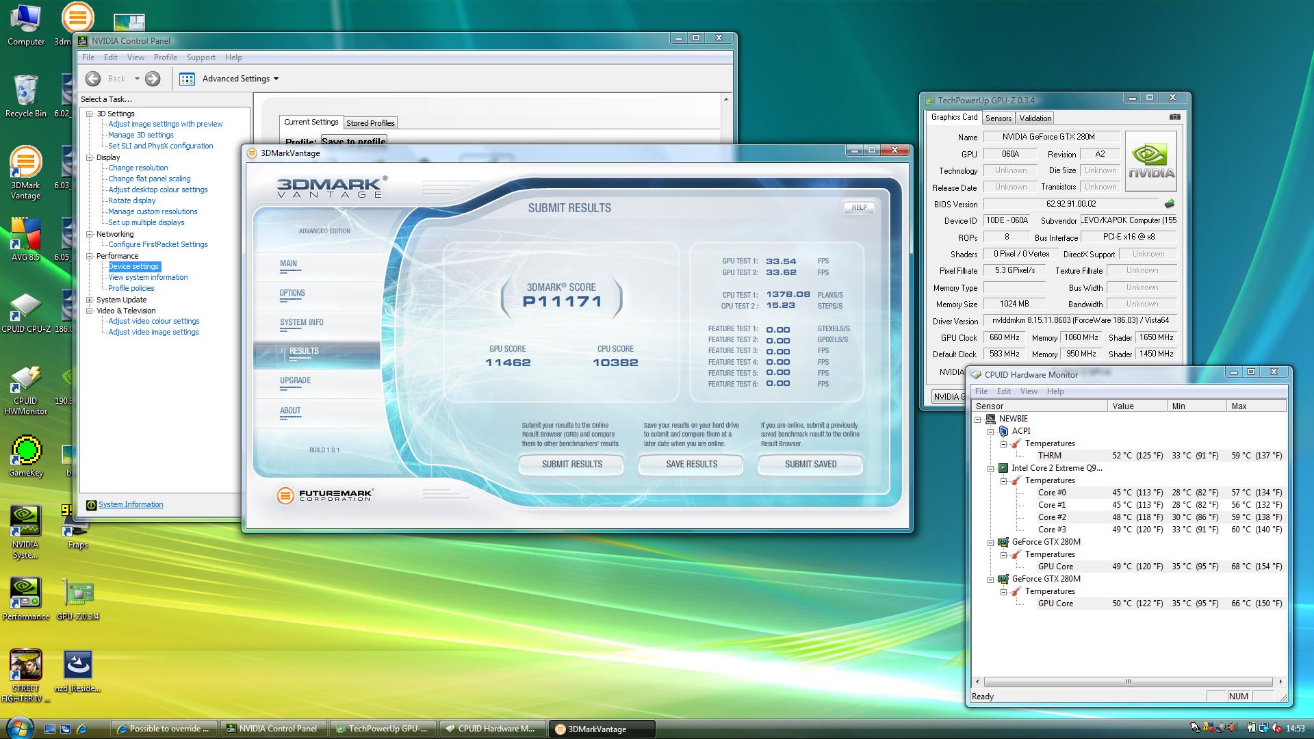Select Change resolution tree item
Screen dimensions: 1314x739
coord(138,168)
